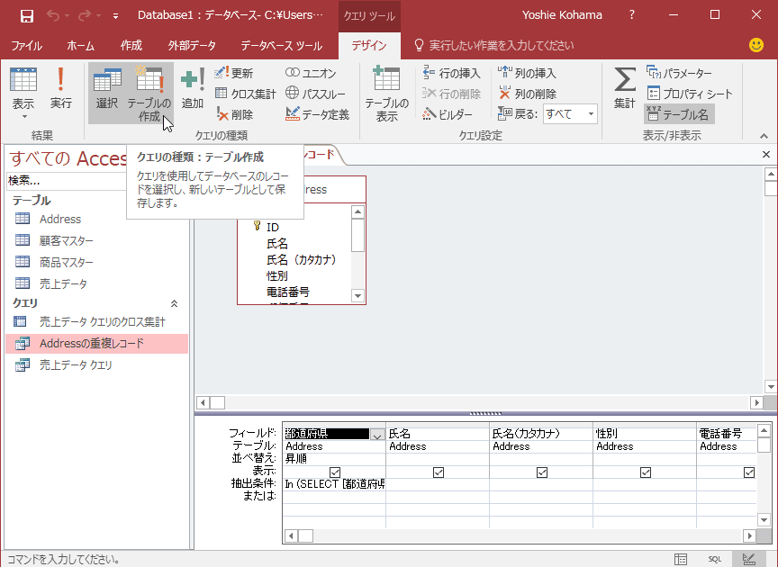
Task: Open the 商品マスター table
Action: tap(66, 262)
